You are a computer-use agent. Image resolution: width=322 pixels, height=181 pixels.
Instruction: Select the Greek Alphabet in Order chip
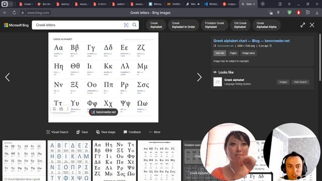tap(183, 25)
